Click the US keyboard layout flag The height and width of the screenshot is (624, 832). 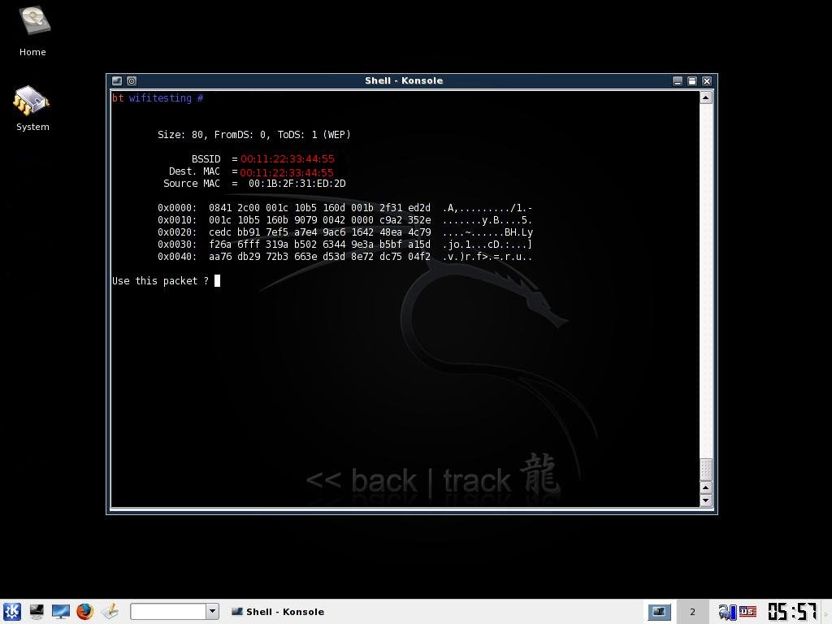[x=747, y=611]
